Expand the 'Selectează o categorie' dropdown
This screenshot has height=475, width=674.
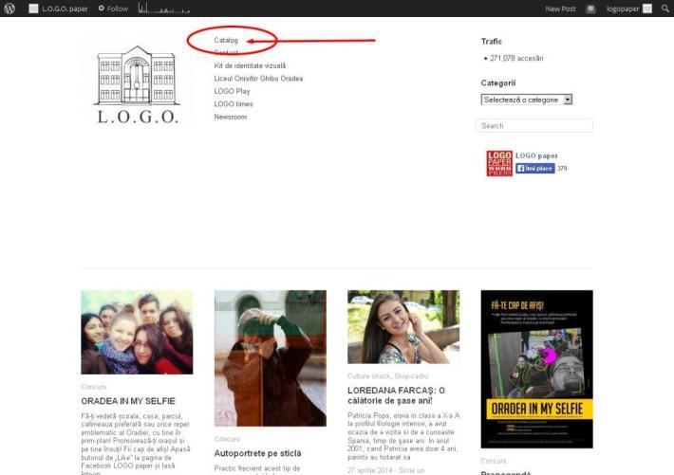(x=527, y=100)
